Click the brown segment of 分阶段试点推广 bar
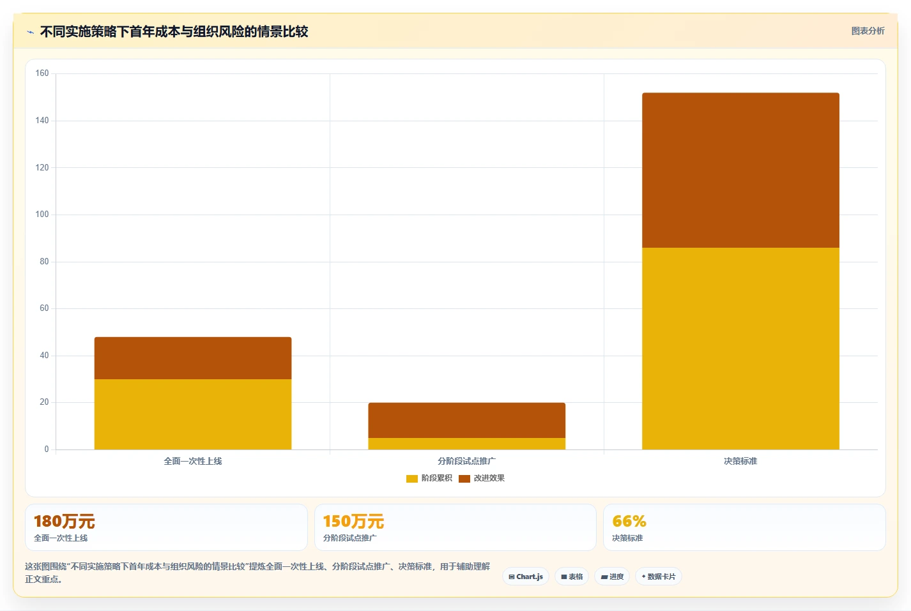The width and height of the screenshot is (911, 611). [466, 420]
